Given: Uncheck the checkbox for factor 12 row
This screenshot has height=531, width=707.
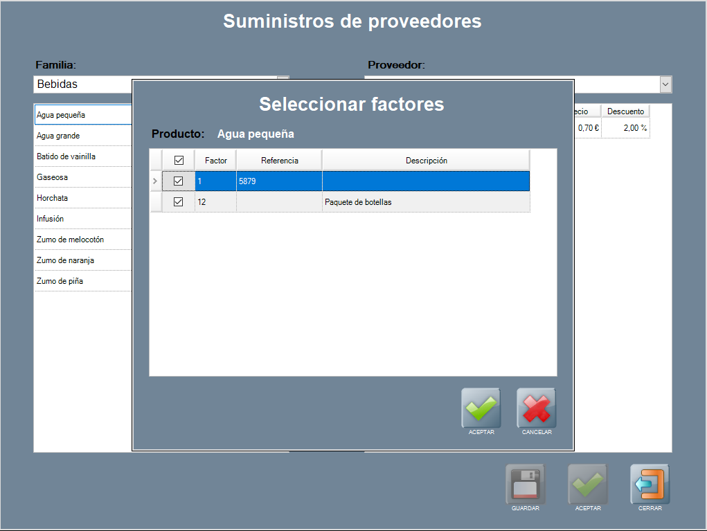Looking at the screenshot, I should coord(179,202).
